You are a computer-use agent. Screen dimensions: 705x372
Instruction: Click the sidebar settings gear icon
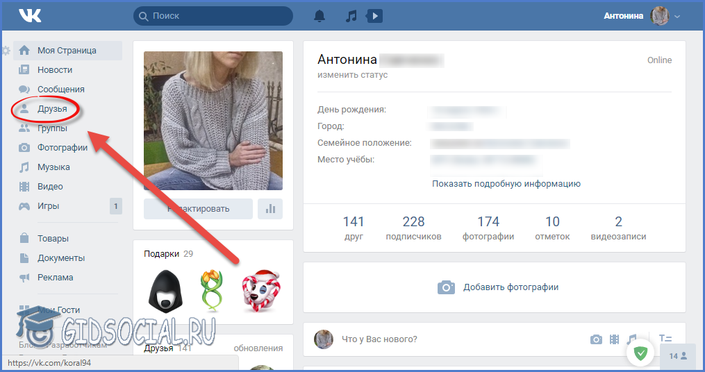pyautogui.click(x=6, y=51)
